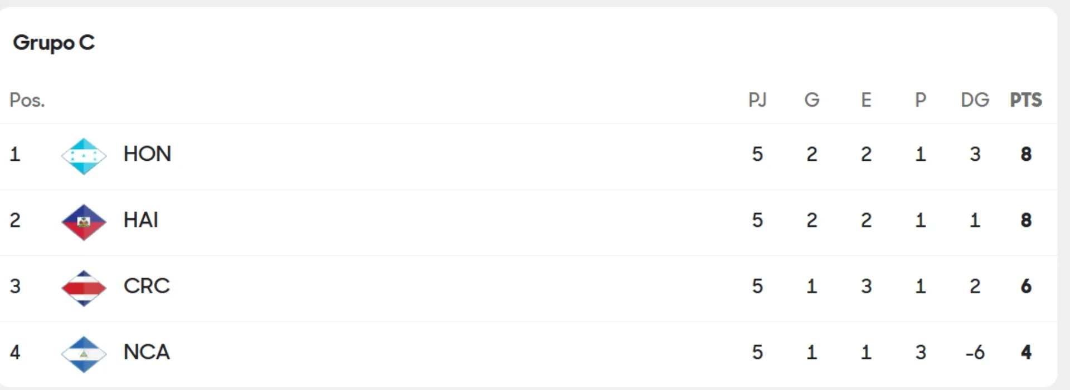The width and height of the screenshot is (1070, 390).
Task: Open the HON team link
Action: click(x=147, y=154)
